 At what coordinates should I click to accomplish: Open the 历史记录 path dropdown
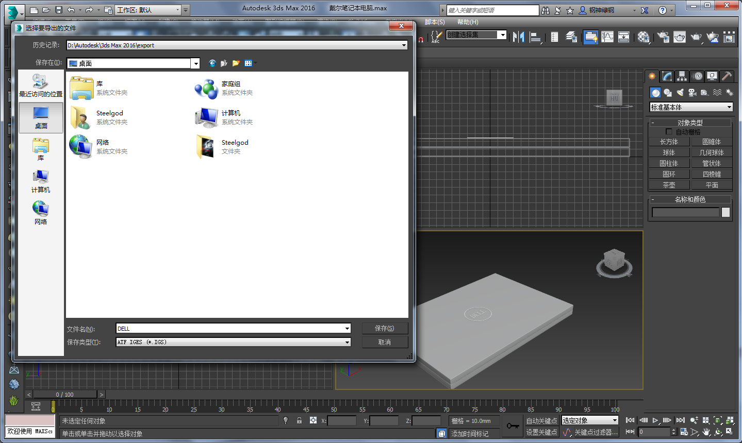click(x=237, y=45)
